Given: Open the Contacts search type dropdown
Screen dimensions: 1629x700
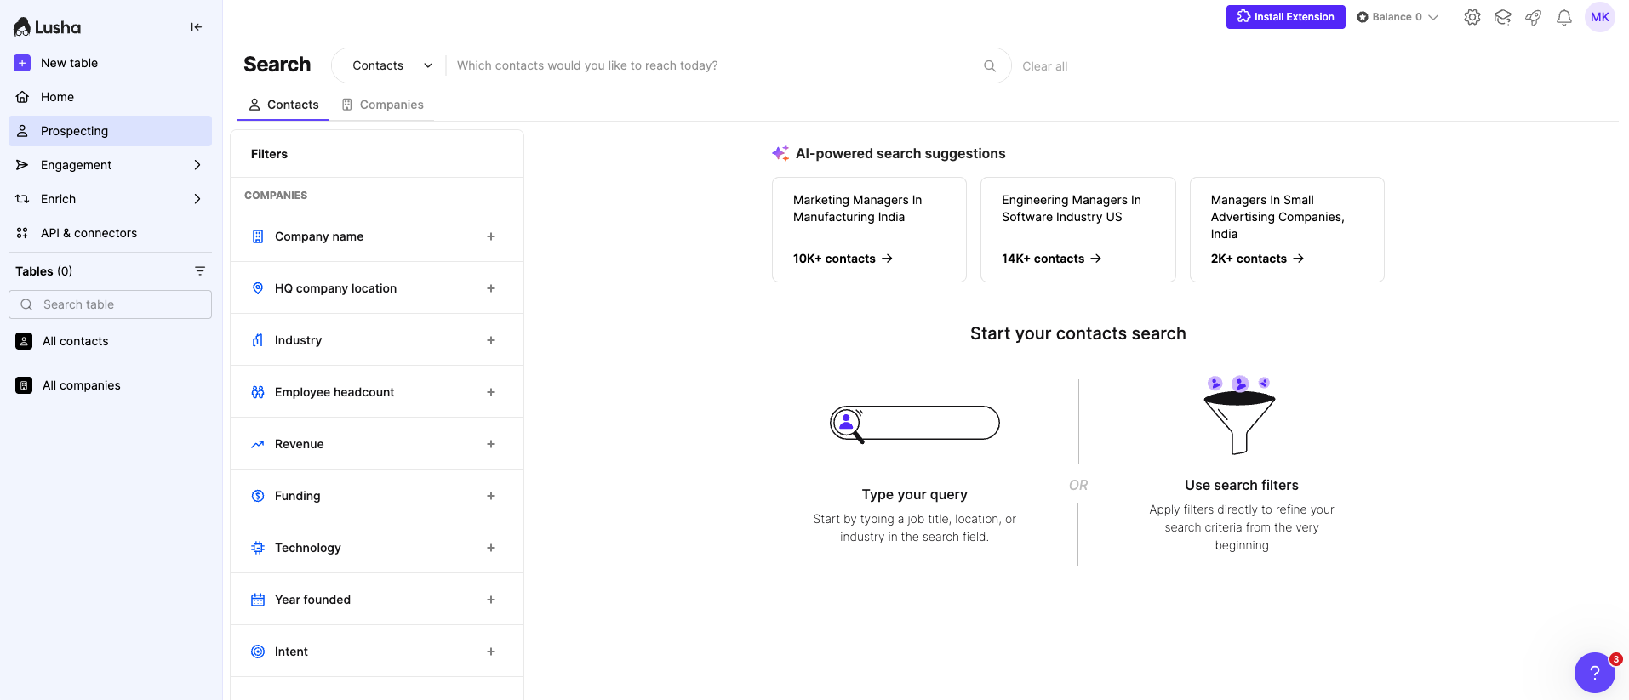Looking at the screenshot, I should 392,65.
